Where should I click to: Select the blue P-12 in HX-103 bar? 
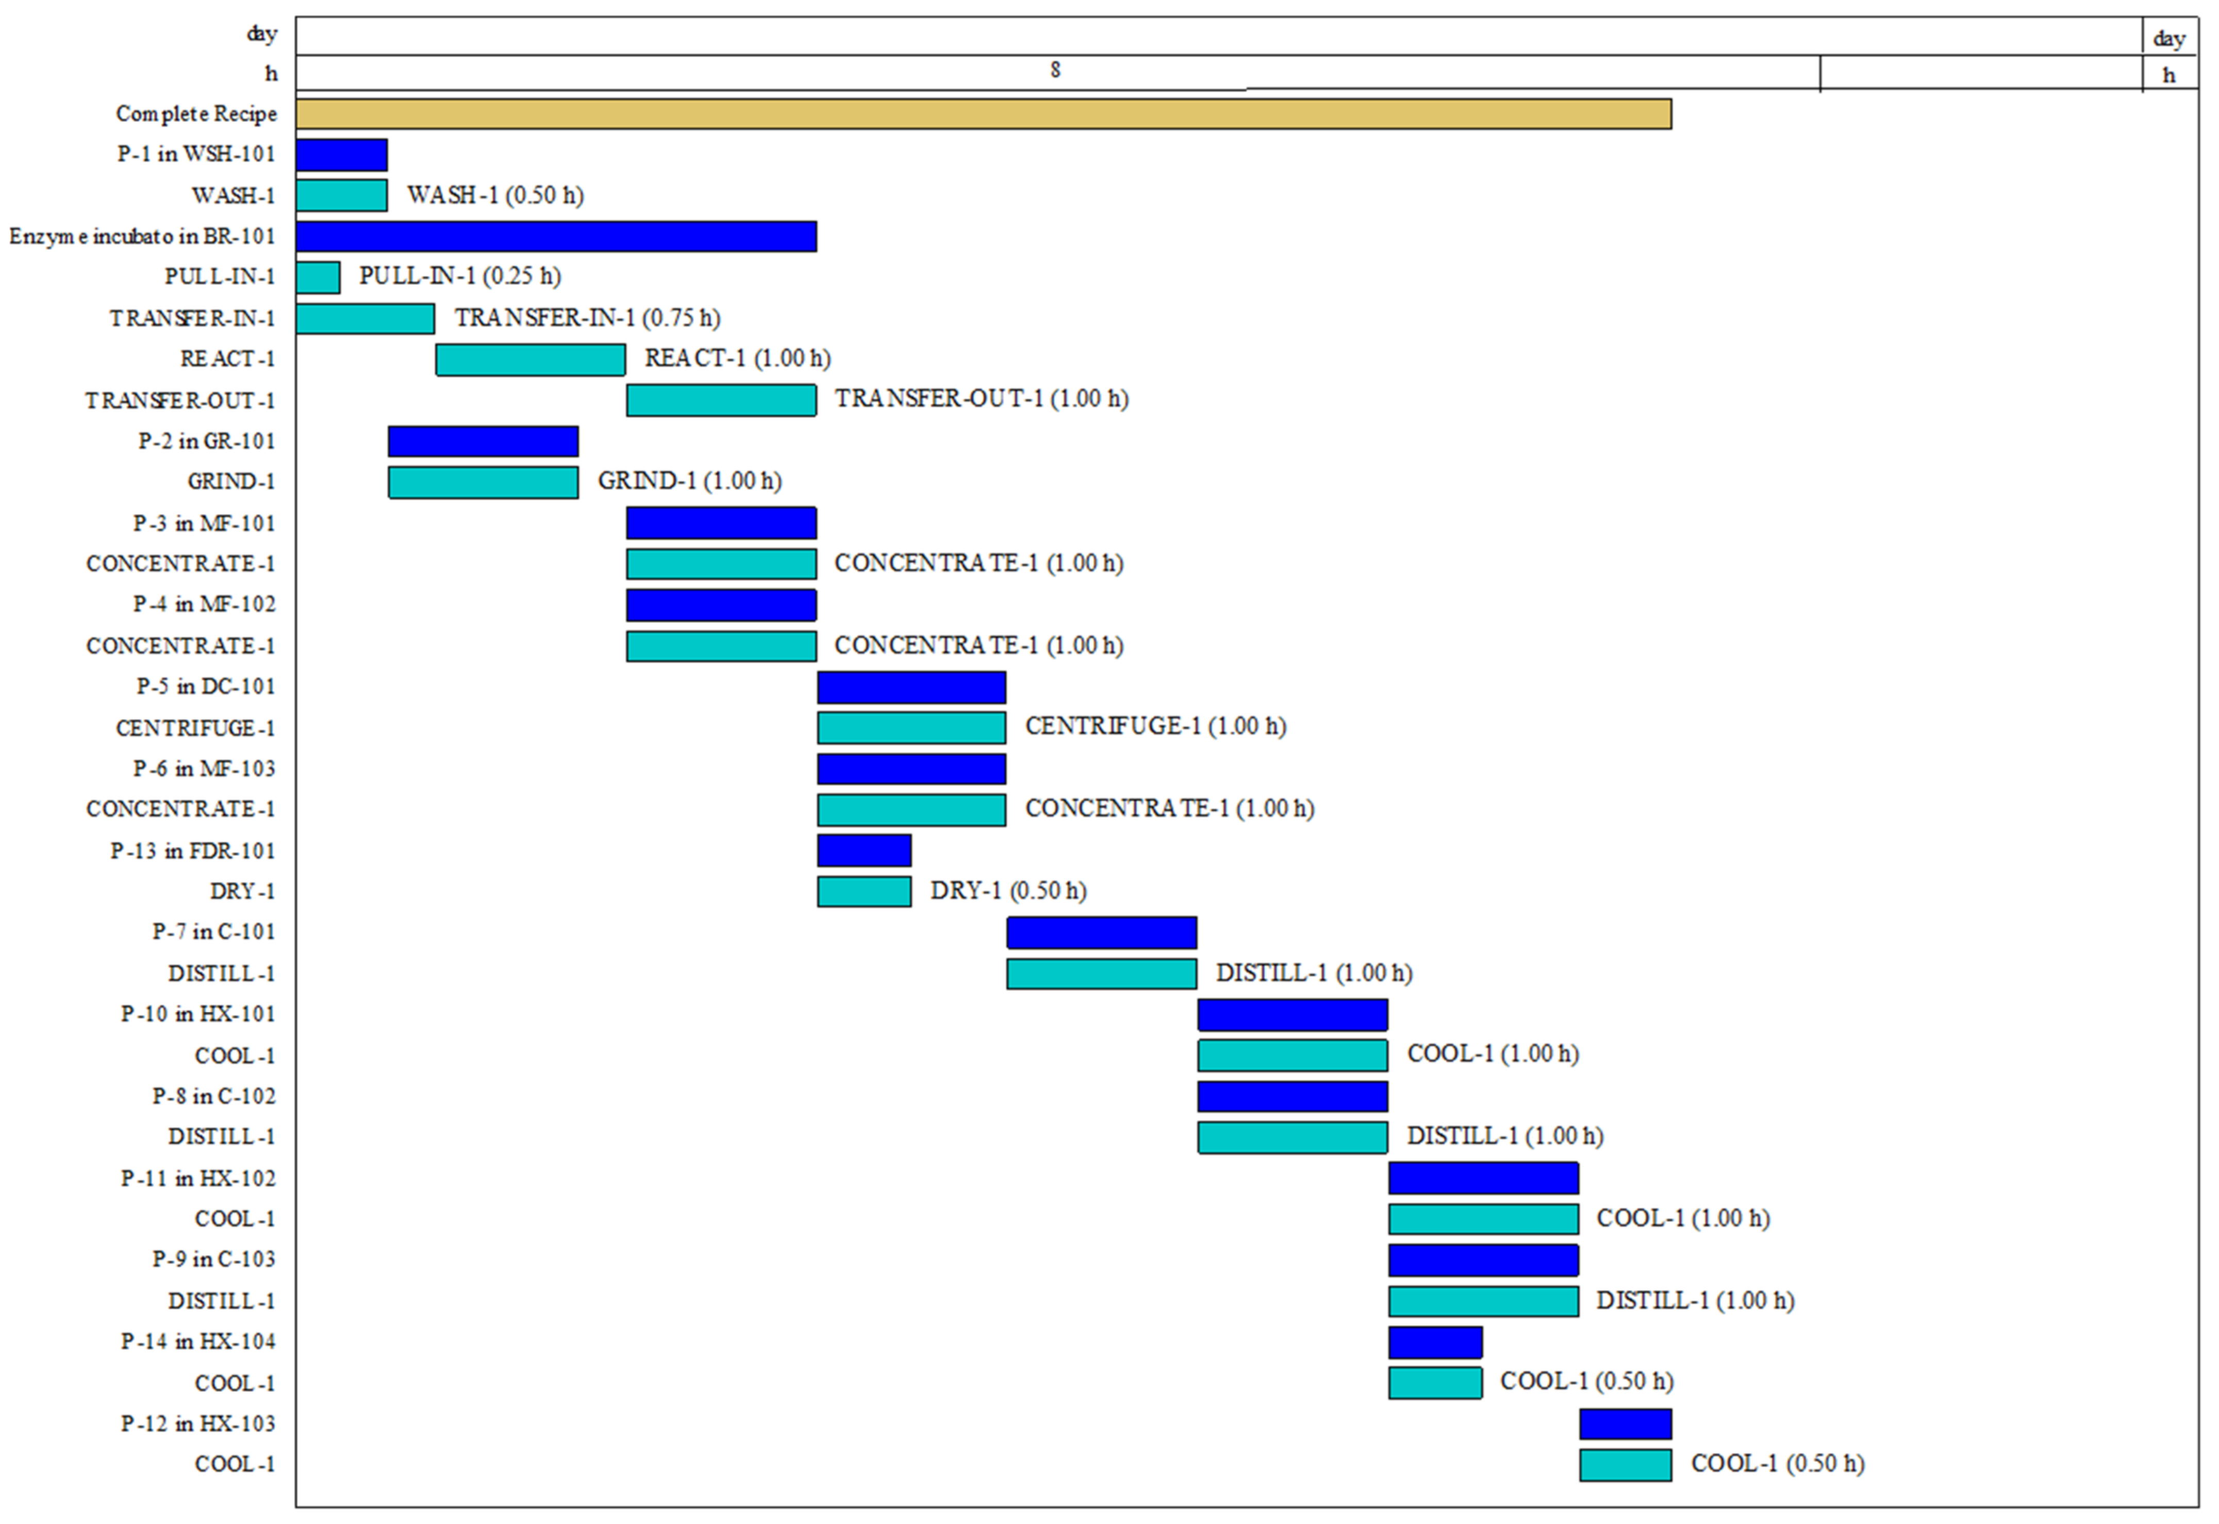pyautogui.click(x=1625, y=1423)
